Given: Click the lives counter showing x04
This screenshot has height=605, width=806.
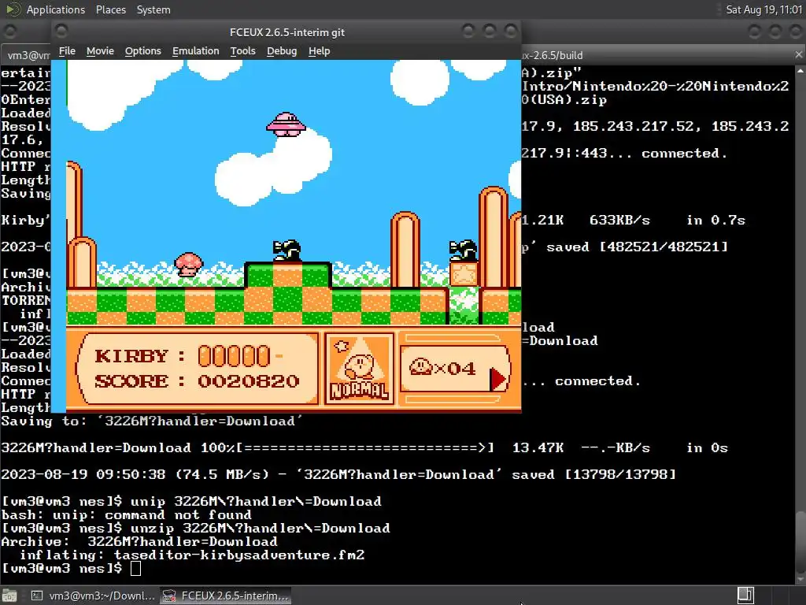Looking at the screenshot, I should tap(442, 368).
